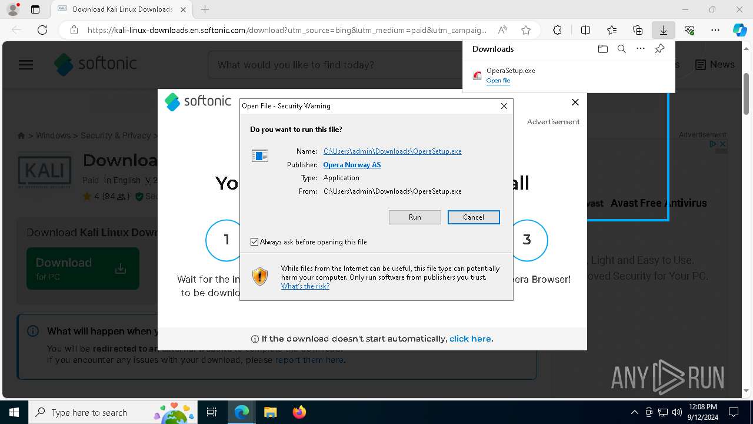Open the Favorites list icon

[612, 30]
